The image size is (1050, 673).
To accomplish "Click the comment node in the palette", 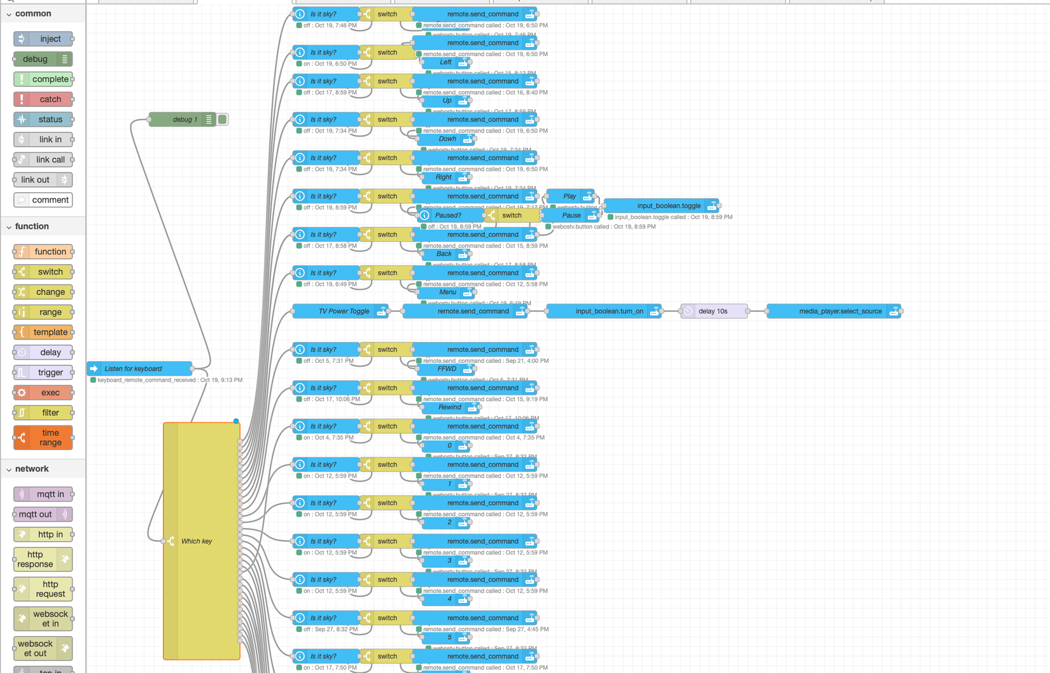I will [x=43, y=200].
